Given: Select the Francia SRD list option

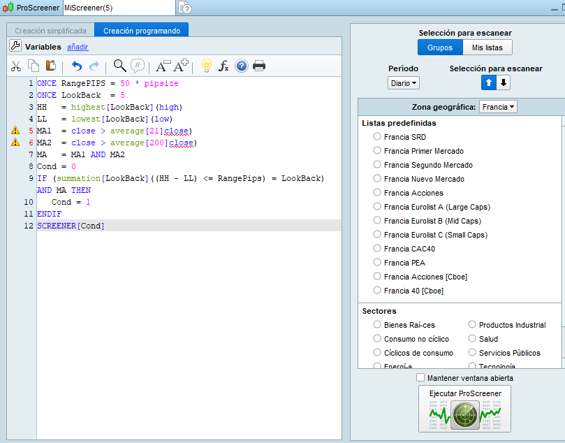Looking at the screenshot, I should pyautogui.click(x=377, y=137).
